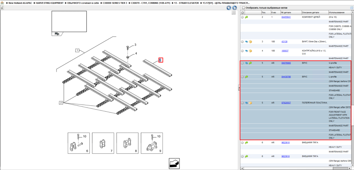Click combine icon under the blank thumbnail box
This screenshot has width=354, height=170.
(57, 34)
